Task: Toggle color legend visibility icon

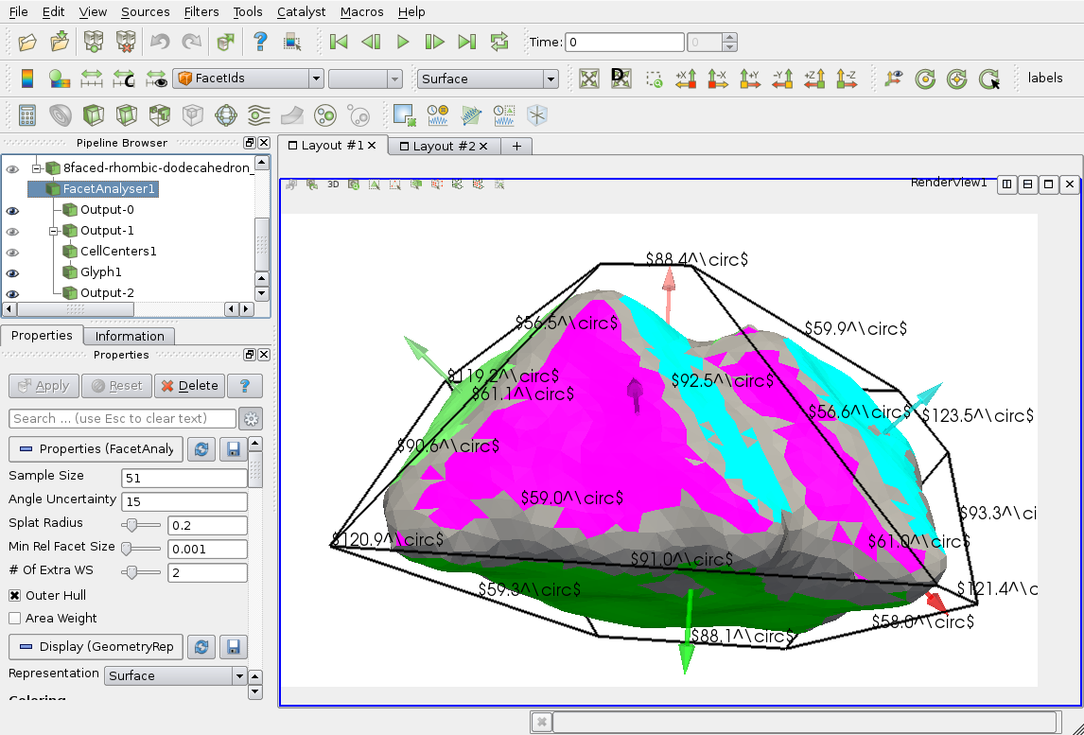Action: click(27, 79)
